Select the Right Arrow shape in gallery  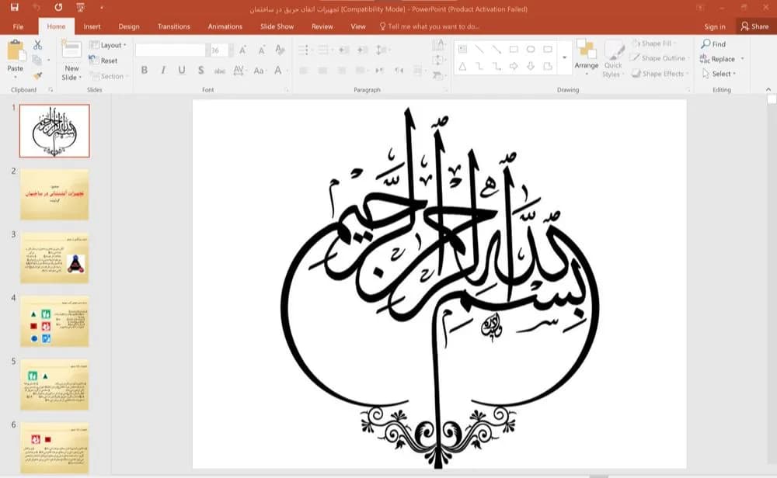pyautogui.click(x=514, y=66)
